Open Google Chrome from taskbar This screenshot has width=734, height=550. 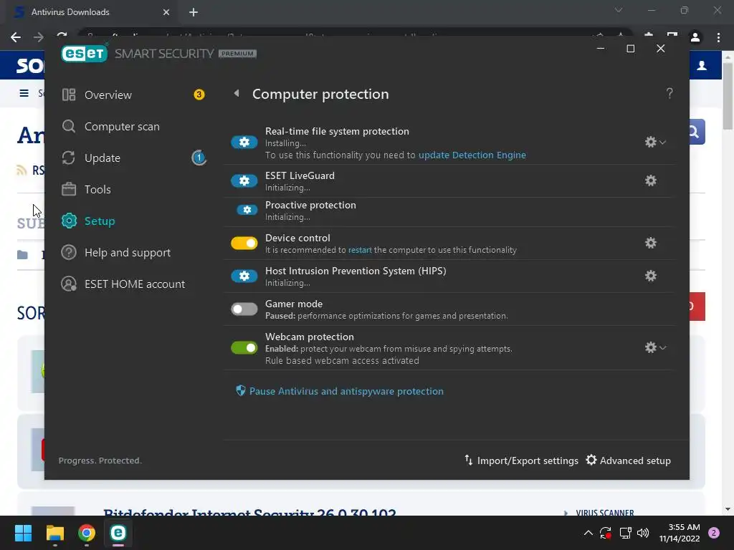pos(87,533)
